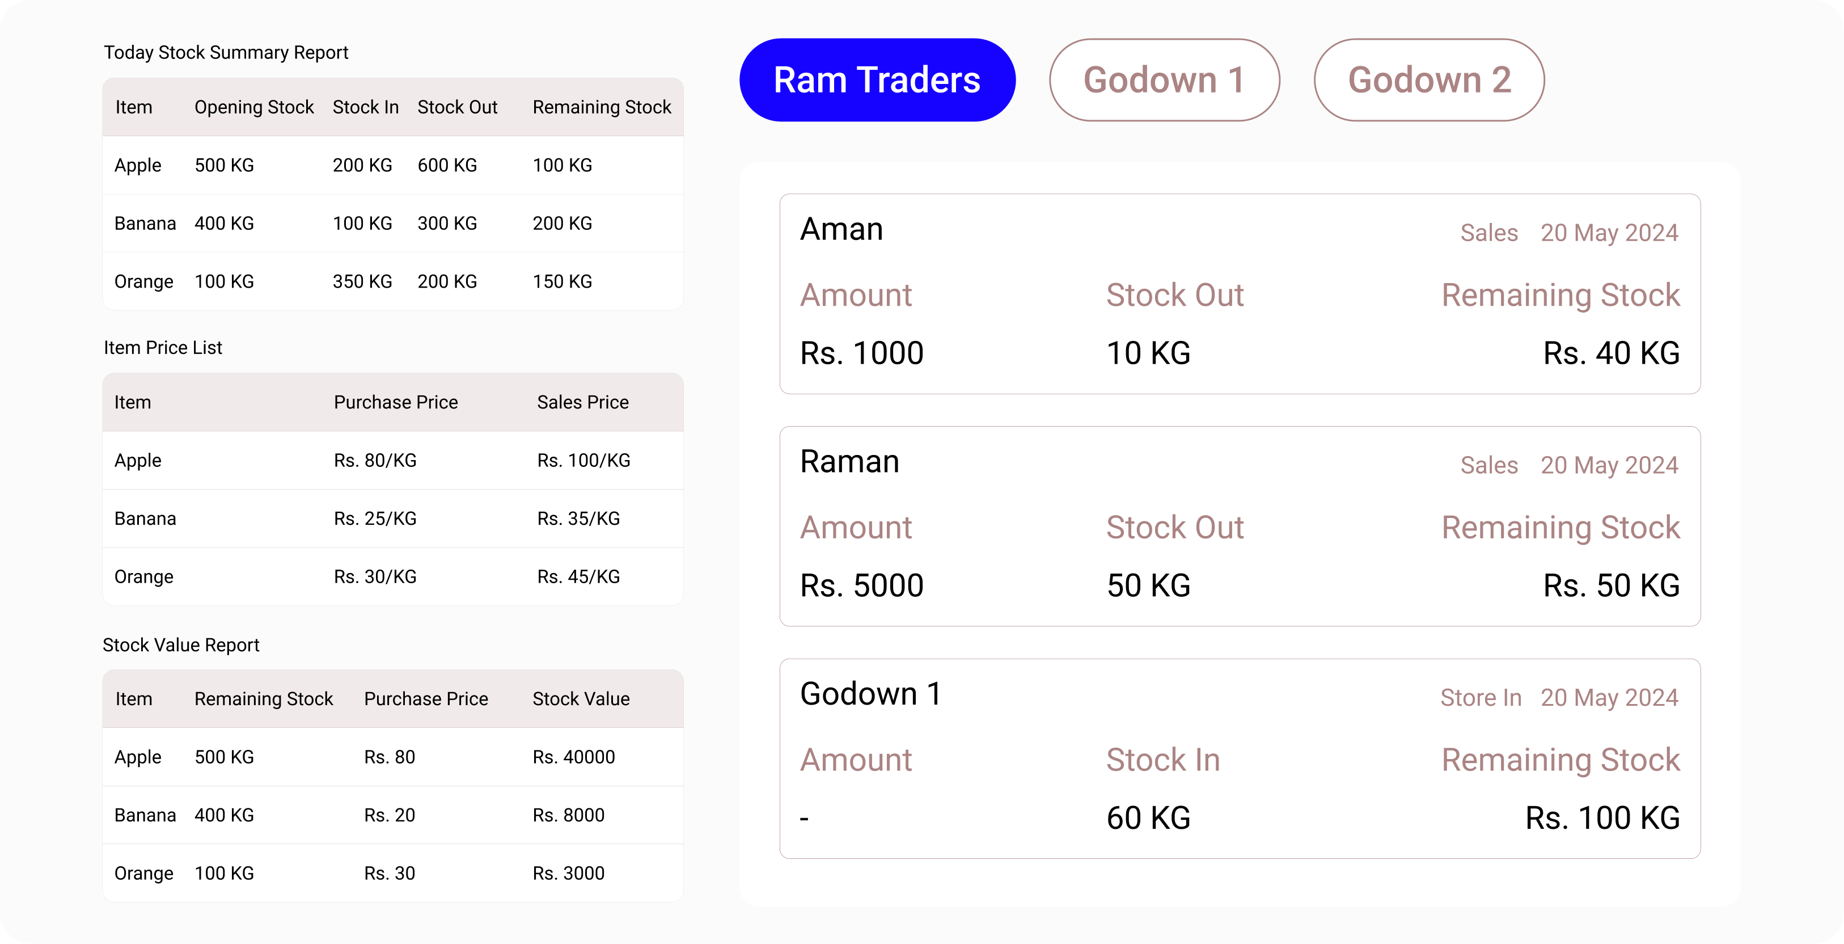The width and height of the screenshot is (1844, 944).
Task: Click the Orange row in Stock Value Report
Action: (x=392, y=873)
